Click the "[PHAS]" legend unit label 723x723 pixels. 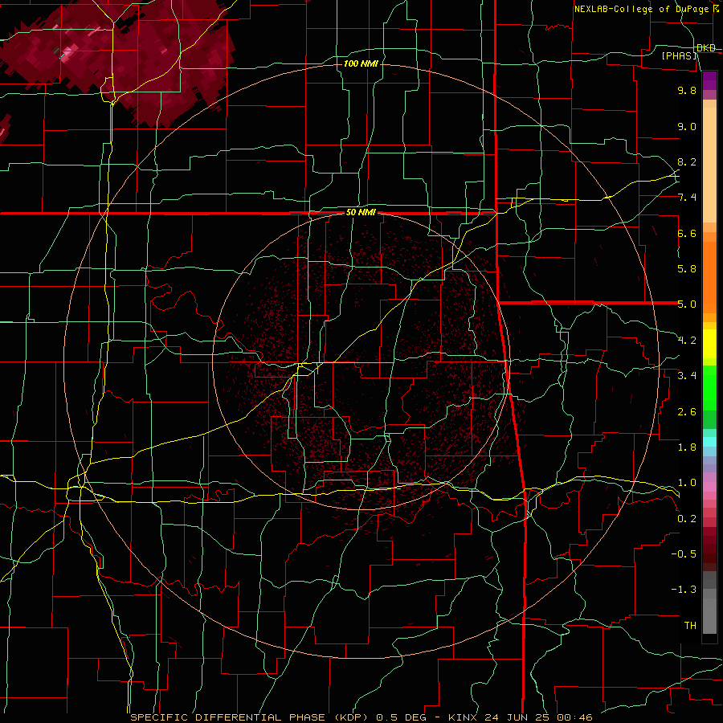coord(679,56)
